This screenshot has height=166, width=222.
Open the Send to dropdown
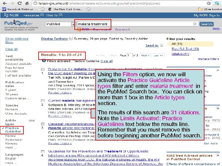point(154,45)
